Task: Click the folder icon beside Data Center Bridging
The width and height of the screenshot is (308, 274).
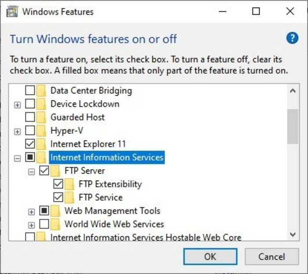Action: click(x=41, y=91)
